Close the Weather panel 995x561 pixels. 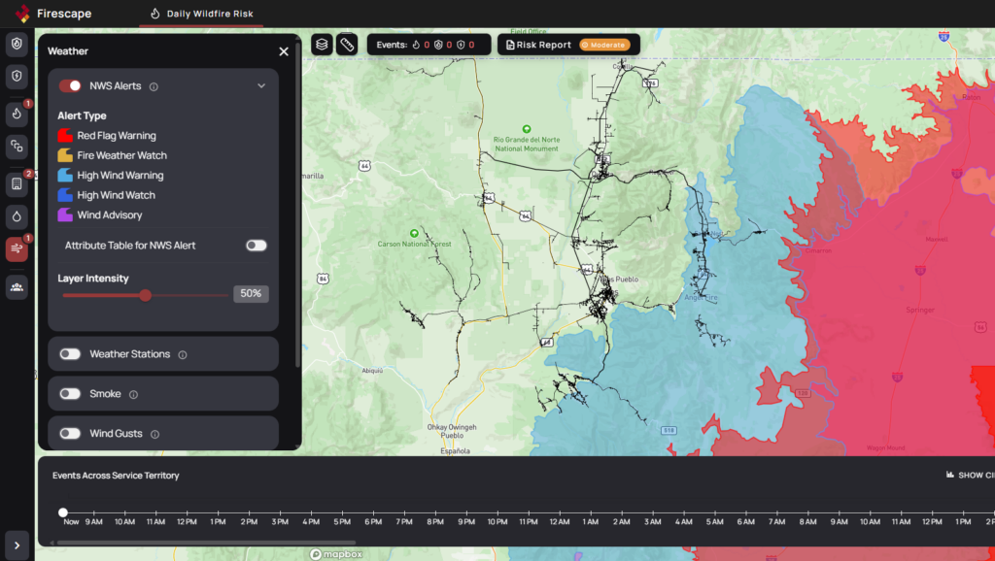click(284, 51)
